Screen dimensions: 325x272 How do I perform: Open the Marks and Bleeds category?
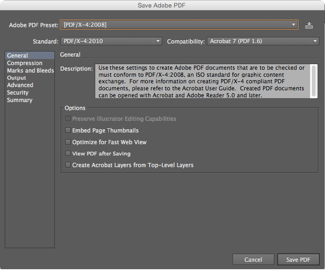coord(30,71)
